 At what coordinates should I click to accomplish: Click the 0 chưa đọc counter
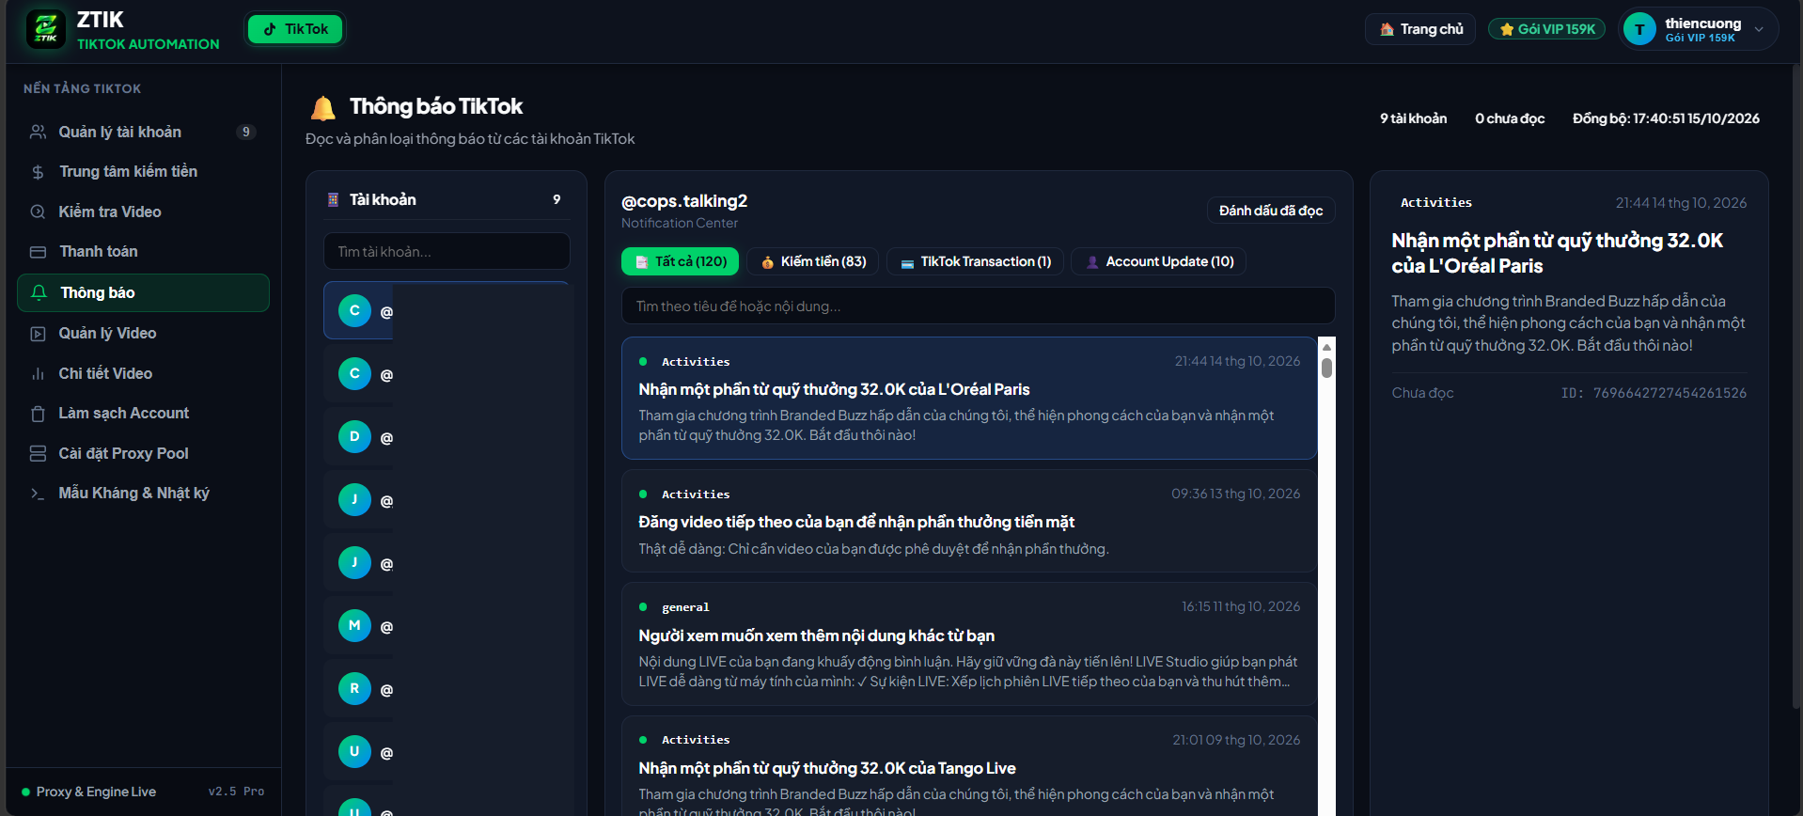pyautogui.click(x=1510, y=118)
